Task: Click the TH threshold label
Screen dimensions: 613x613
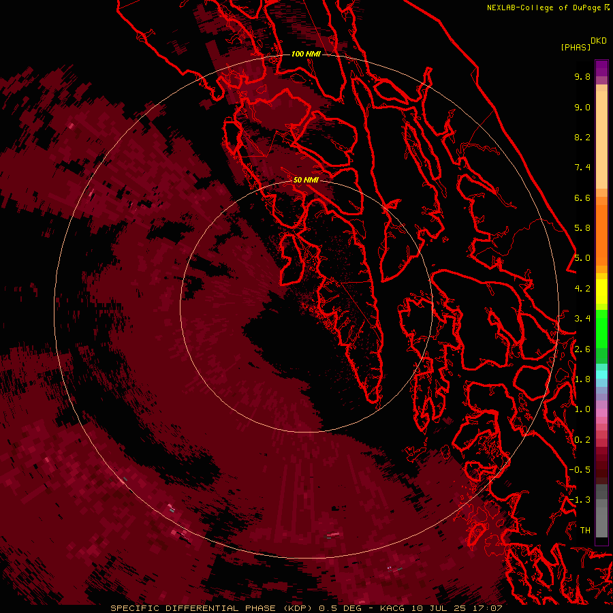Action: coord(585,531)
